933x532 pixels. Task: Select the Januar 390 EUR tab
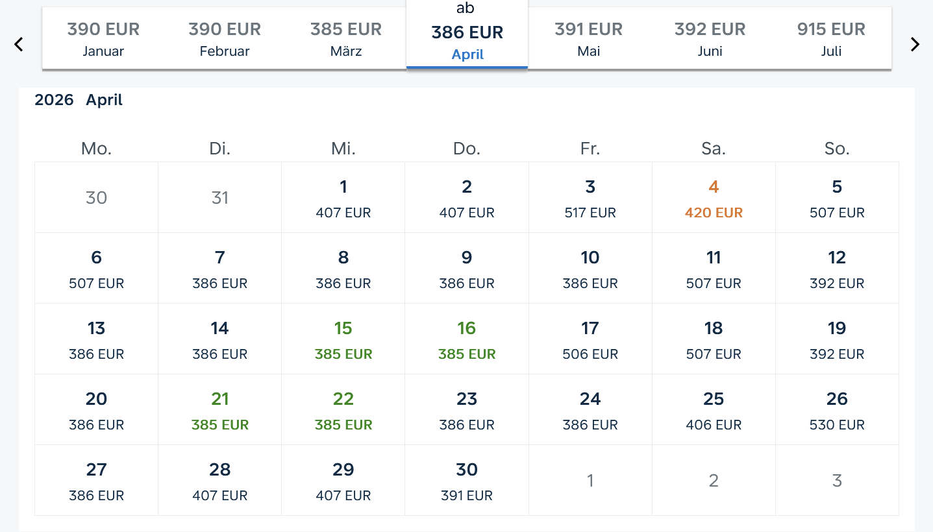[x=103, y=38]
